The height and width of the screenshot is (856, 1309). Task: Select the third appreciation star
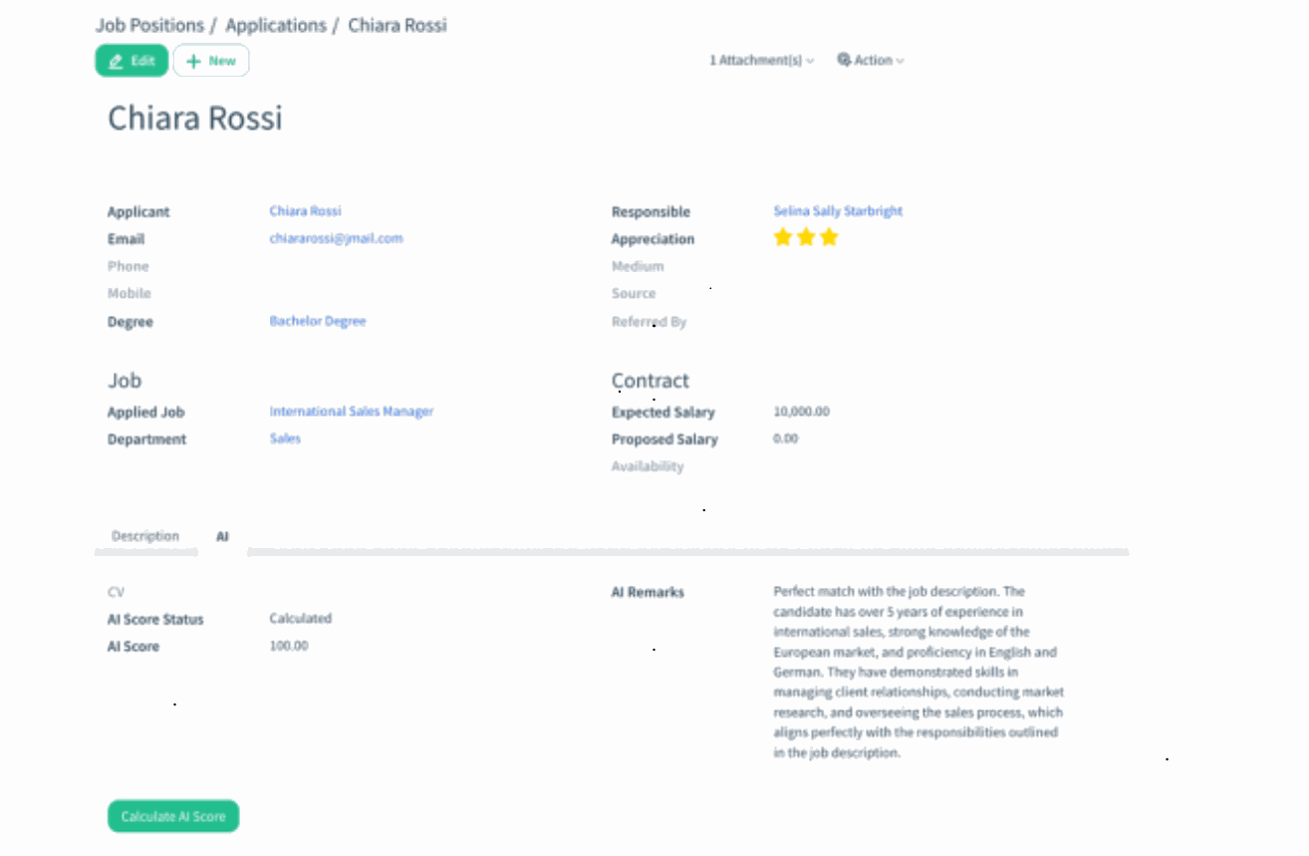pyautogui.click(x=829, y=237)
